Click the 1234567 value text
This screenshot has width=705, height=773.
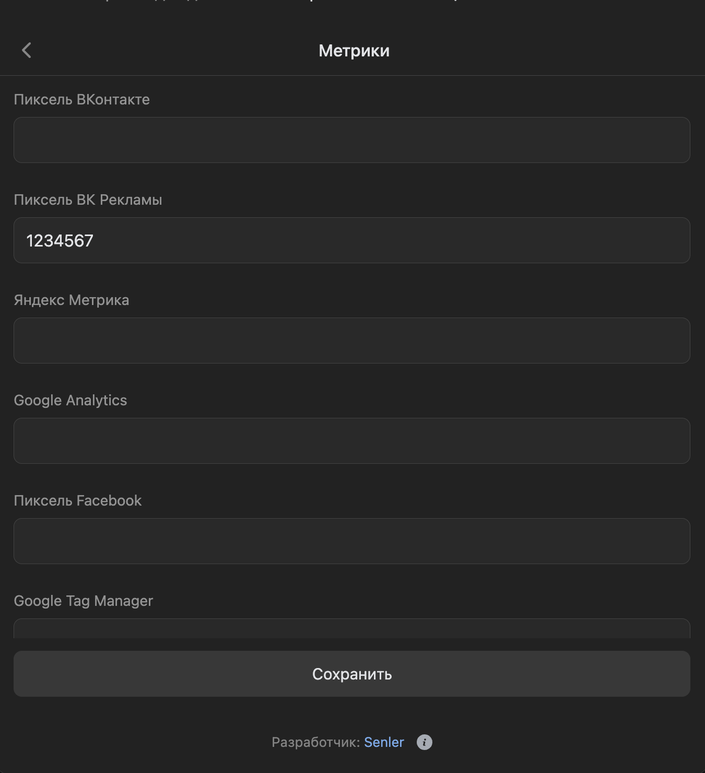60,241
